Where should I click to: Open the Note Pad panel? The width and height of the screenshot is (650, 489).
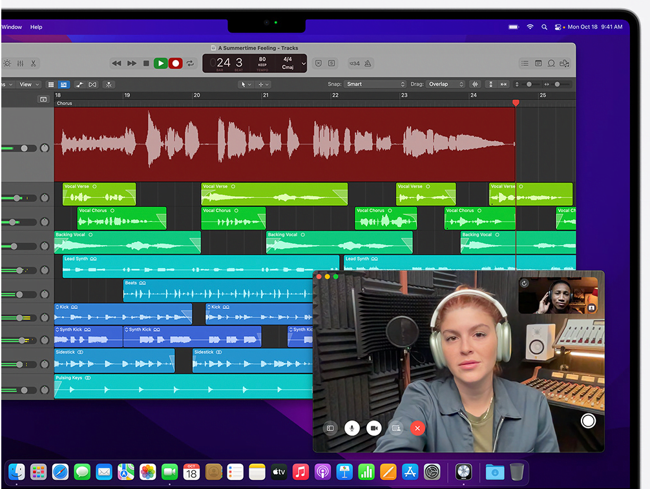[x=538, y=63]
